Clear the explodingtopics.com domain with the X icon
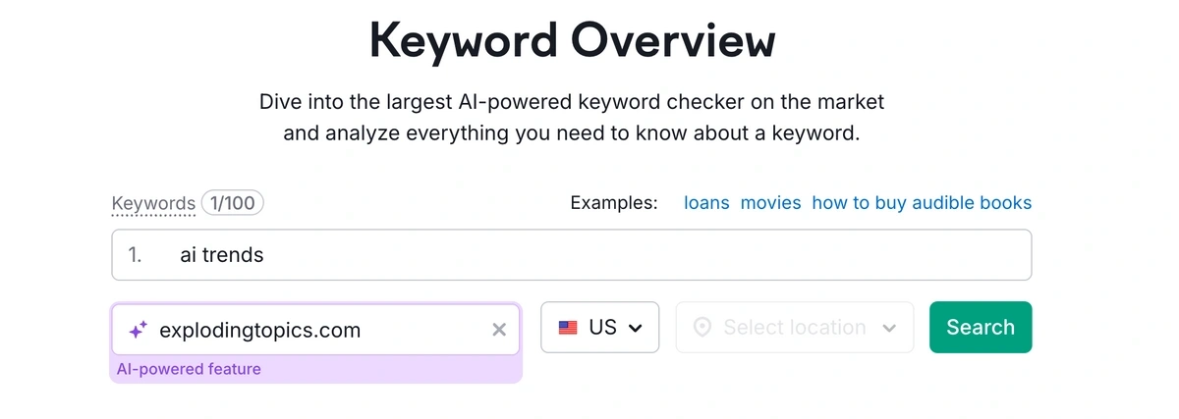 point(499,330)
